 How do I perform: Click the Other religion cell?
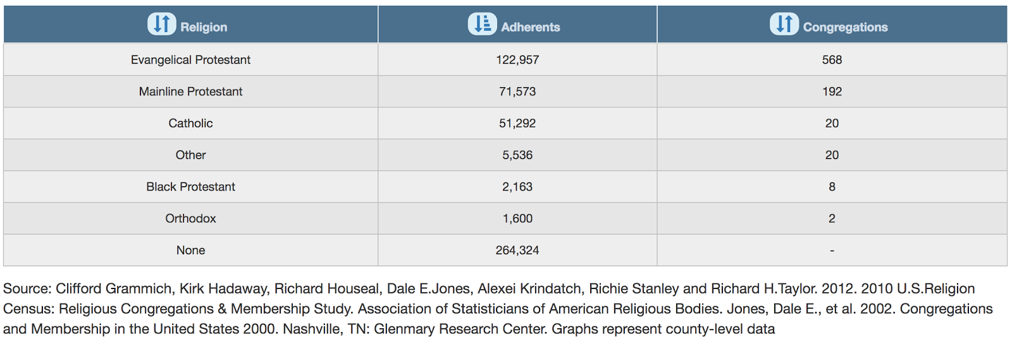click(190, 155)
